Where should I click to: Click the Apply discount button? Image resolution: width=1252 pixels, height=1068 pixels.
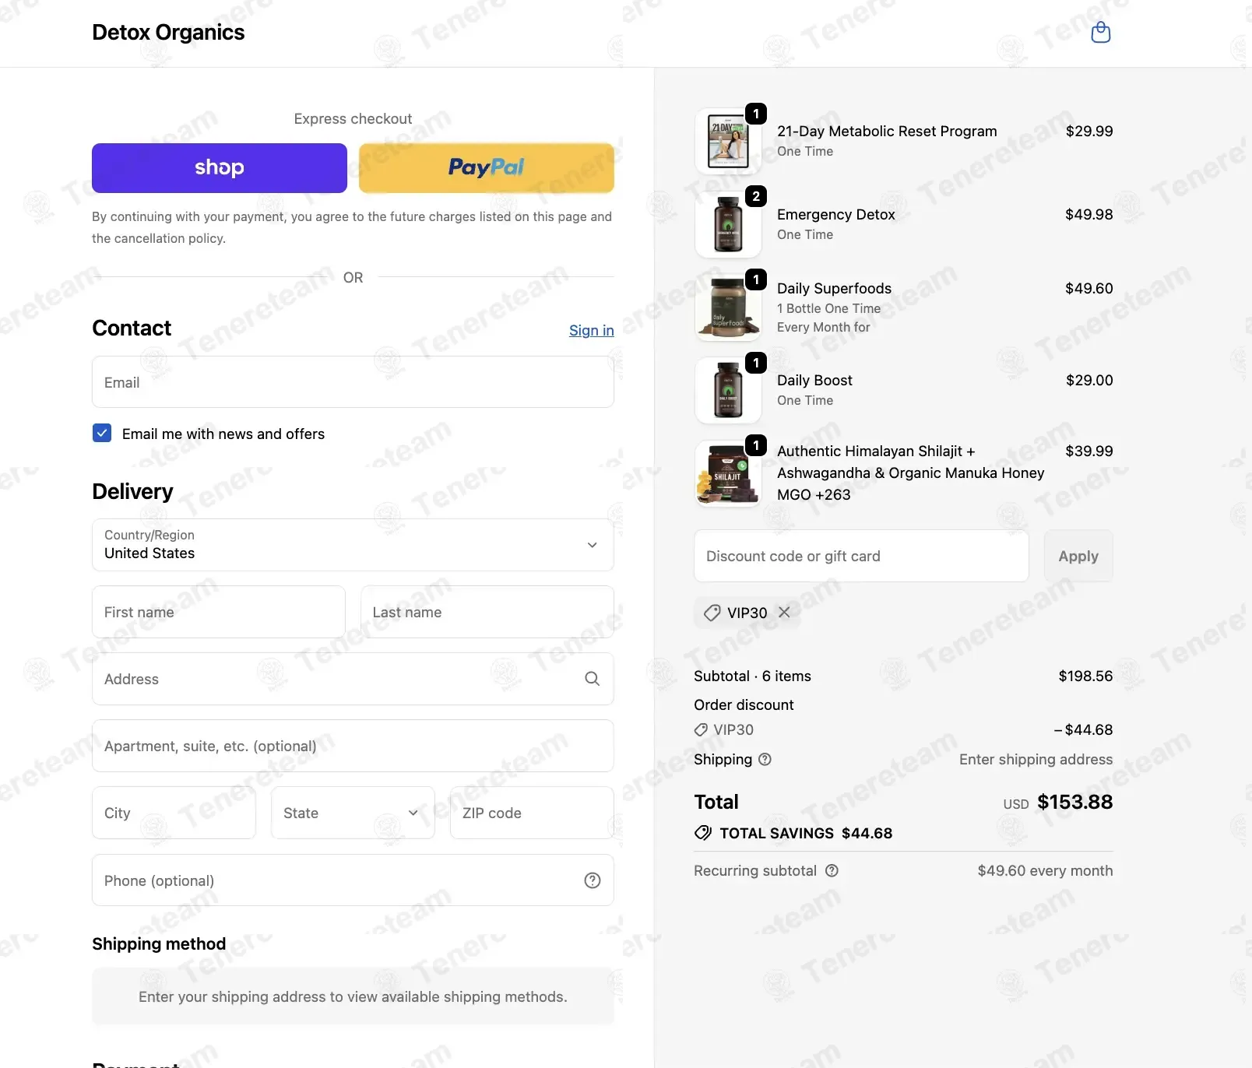[x=1078, y=556]
